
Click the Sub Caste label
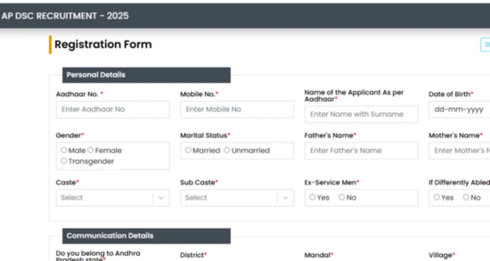pos(199,182)
